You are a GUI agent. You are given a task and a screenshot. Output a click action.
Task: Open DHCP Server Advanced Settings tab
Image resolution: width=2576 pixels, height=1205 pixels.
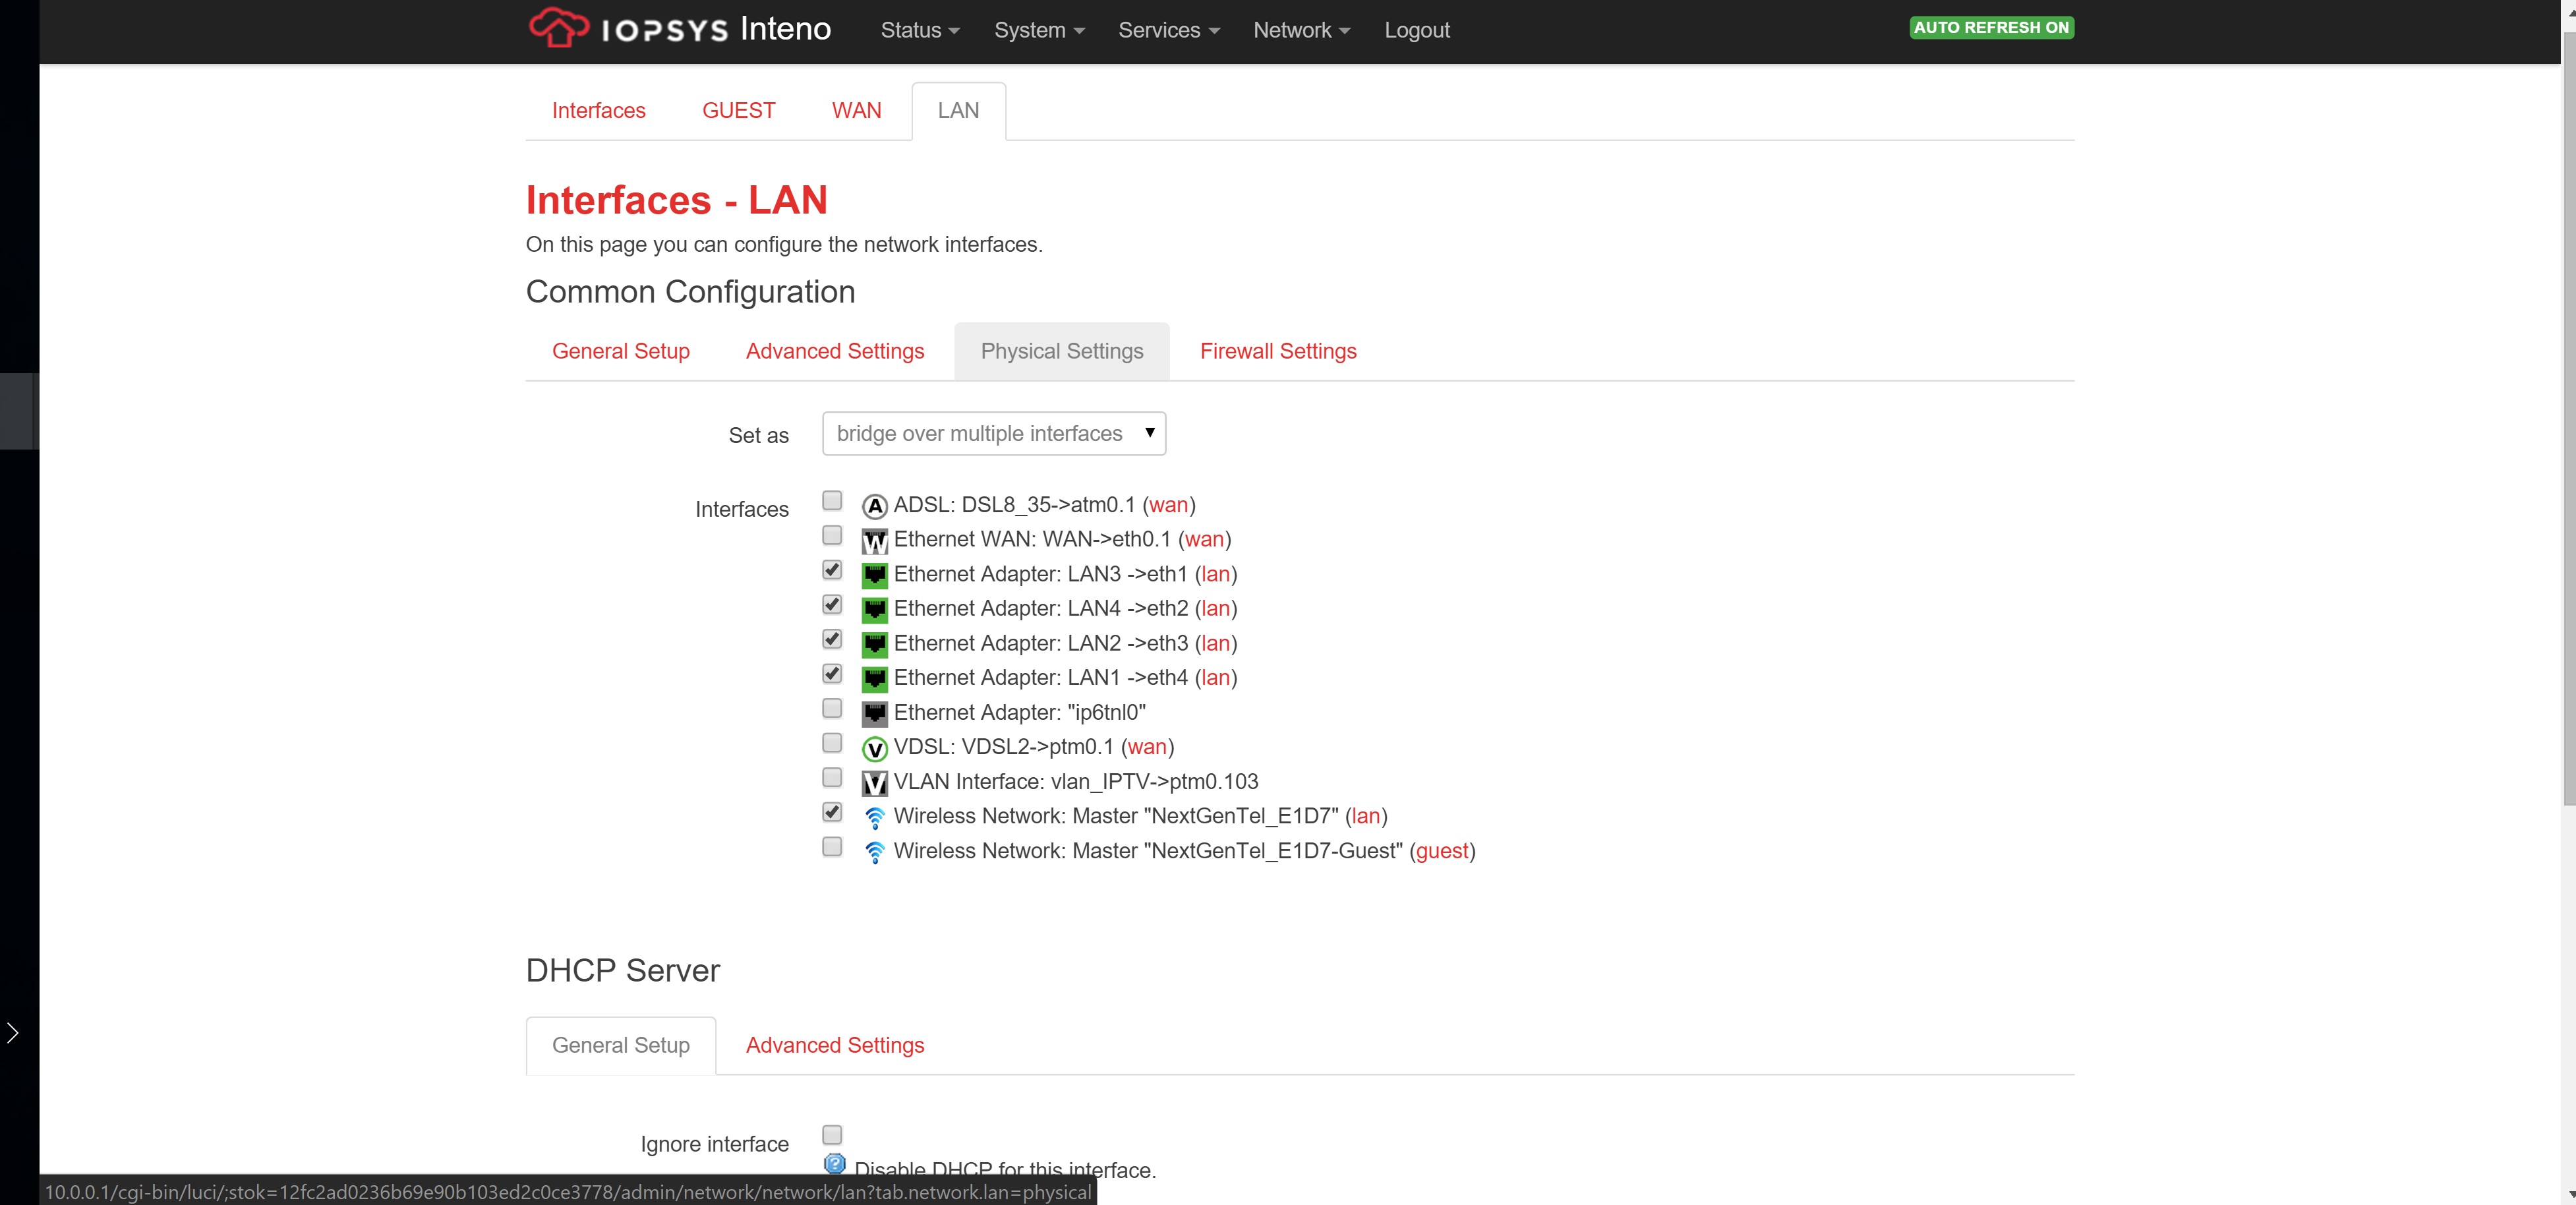834,1045
